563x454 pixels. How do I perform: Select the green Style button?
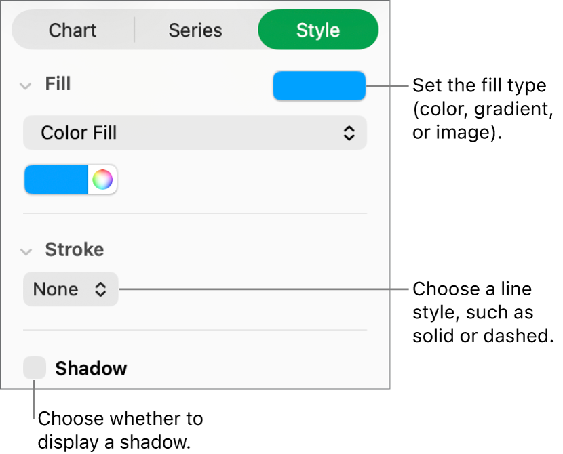point(317,30)
